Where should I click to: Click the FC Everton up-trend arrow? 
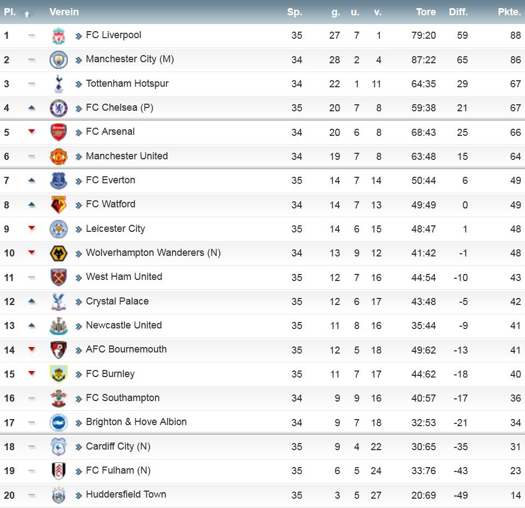[x=32, y=180]
